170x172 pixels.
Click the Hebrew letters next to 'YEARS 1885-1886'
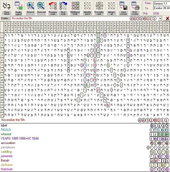(x=160, y=139)
